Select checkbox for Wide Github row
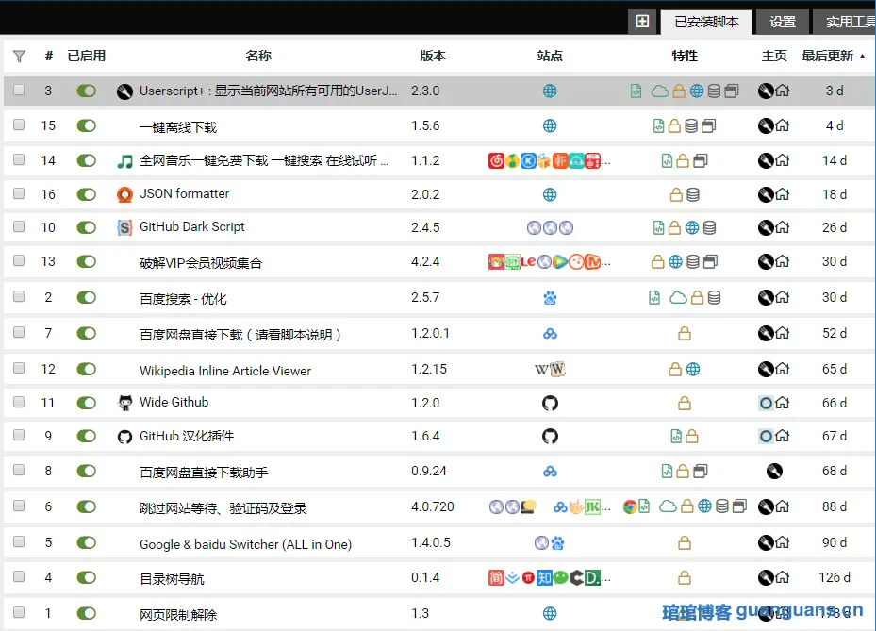Image resolution: width=876 pixels, height=631 pixels. click(19, 402)
